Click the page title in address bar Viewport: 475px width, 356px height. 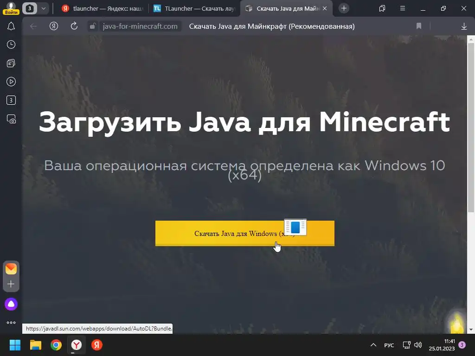pos(272,26)
